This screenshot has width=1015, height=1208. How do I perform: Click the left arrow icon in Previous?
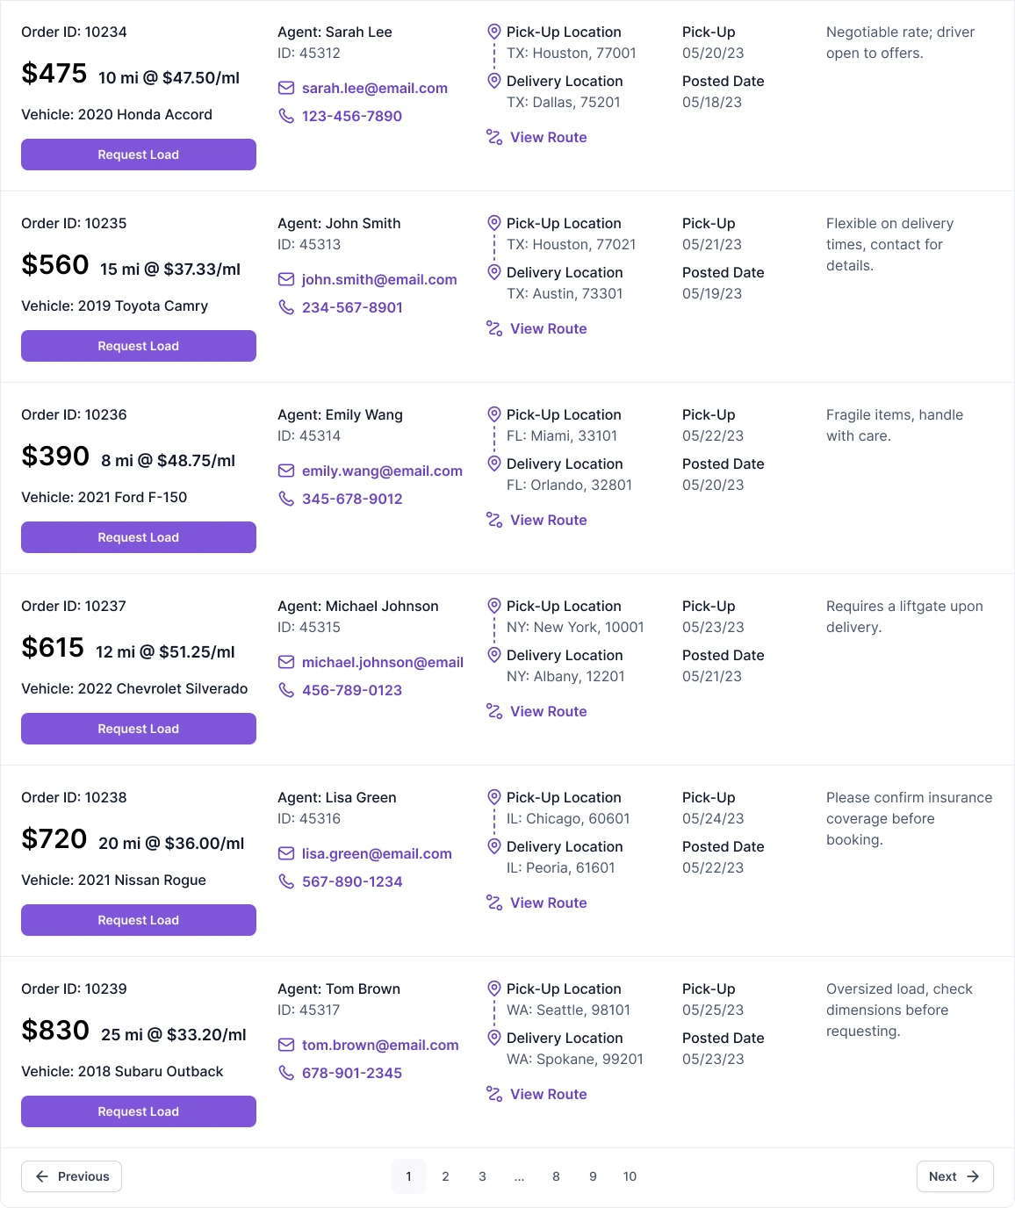point(42,1176)
